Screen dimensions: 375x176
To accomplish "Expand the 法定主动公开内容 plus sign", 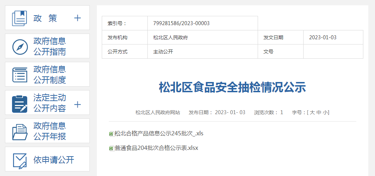I will pos(77,105).
